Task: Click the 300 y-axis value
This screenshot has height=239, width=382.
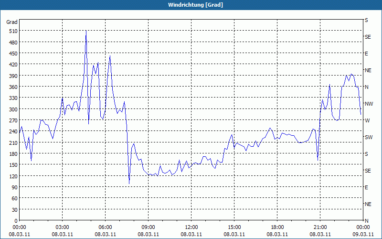Action: coord(13,109)
